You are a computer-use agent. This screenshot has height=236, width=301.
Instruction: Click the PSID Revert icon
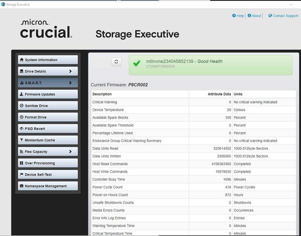tap(22, 128)
